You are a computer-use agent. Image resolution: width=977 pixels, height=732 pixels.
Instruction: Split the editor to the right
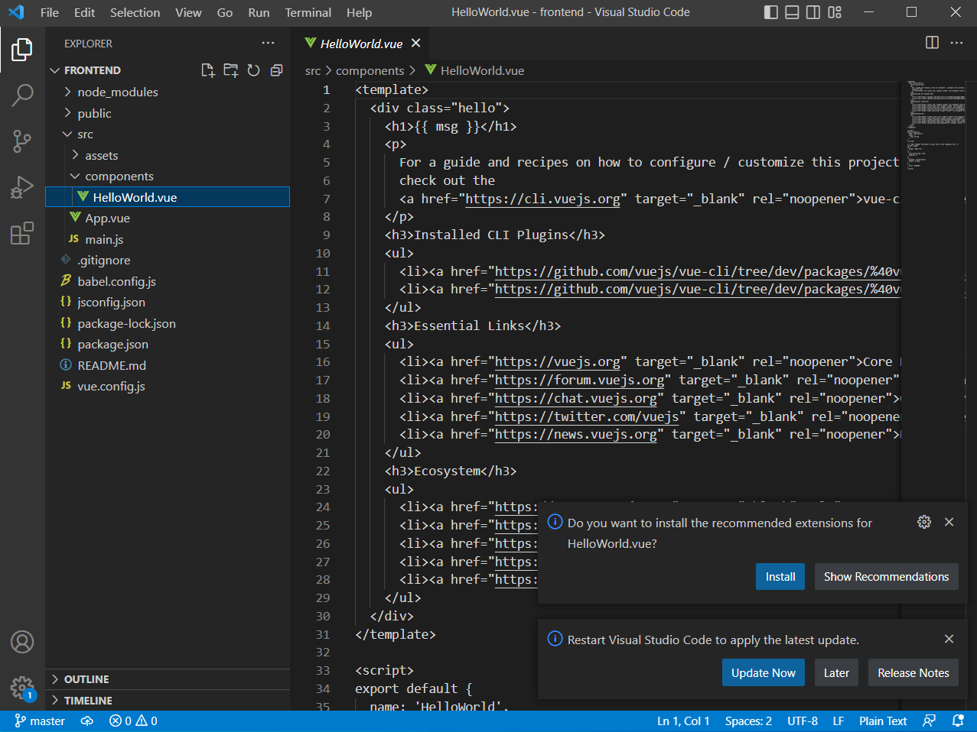[932, 43]
